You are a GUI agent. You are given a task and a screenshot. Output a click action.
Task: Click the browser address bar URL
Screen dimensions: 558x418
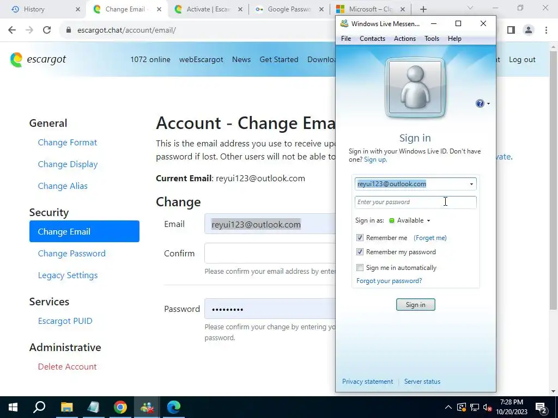(126, 30)
